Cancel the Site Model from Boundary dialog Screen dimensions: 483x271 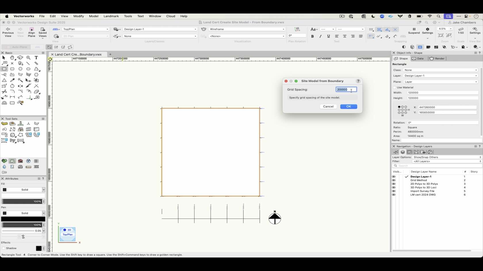[328, 106]
